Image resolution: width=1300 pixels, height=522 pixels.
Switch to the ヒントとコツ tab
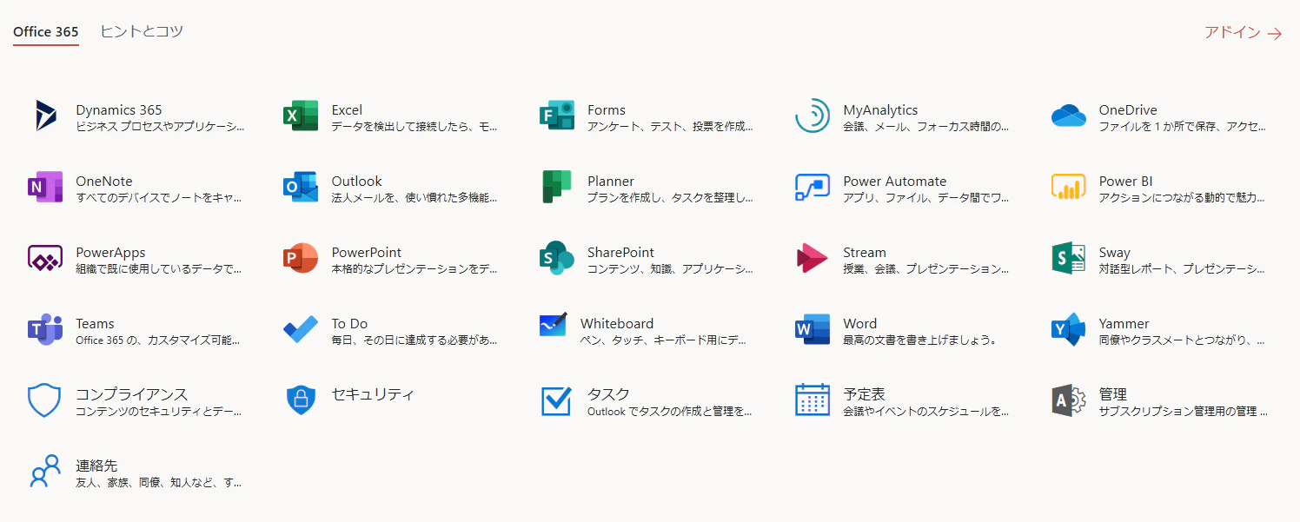coord(142,31)
